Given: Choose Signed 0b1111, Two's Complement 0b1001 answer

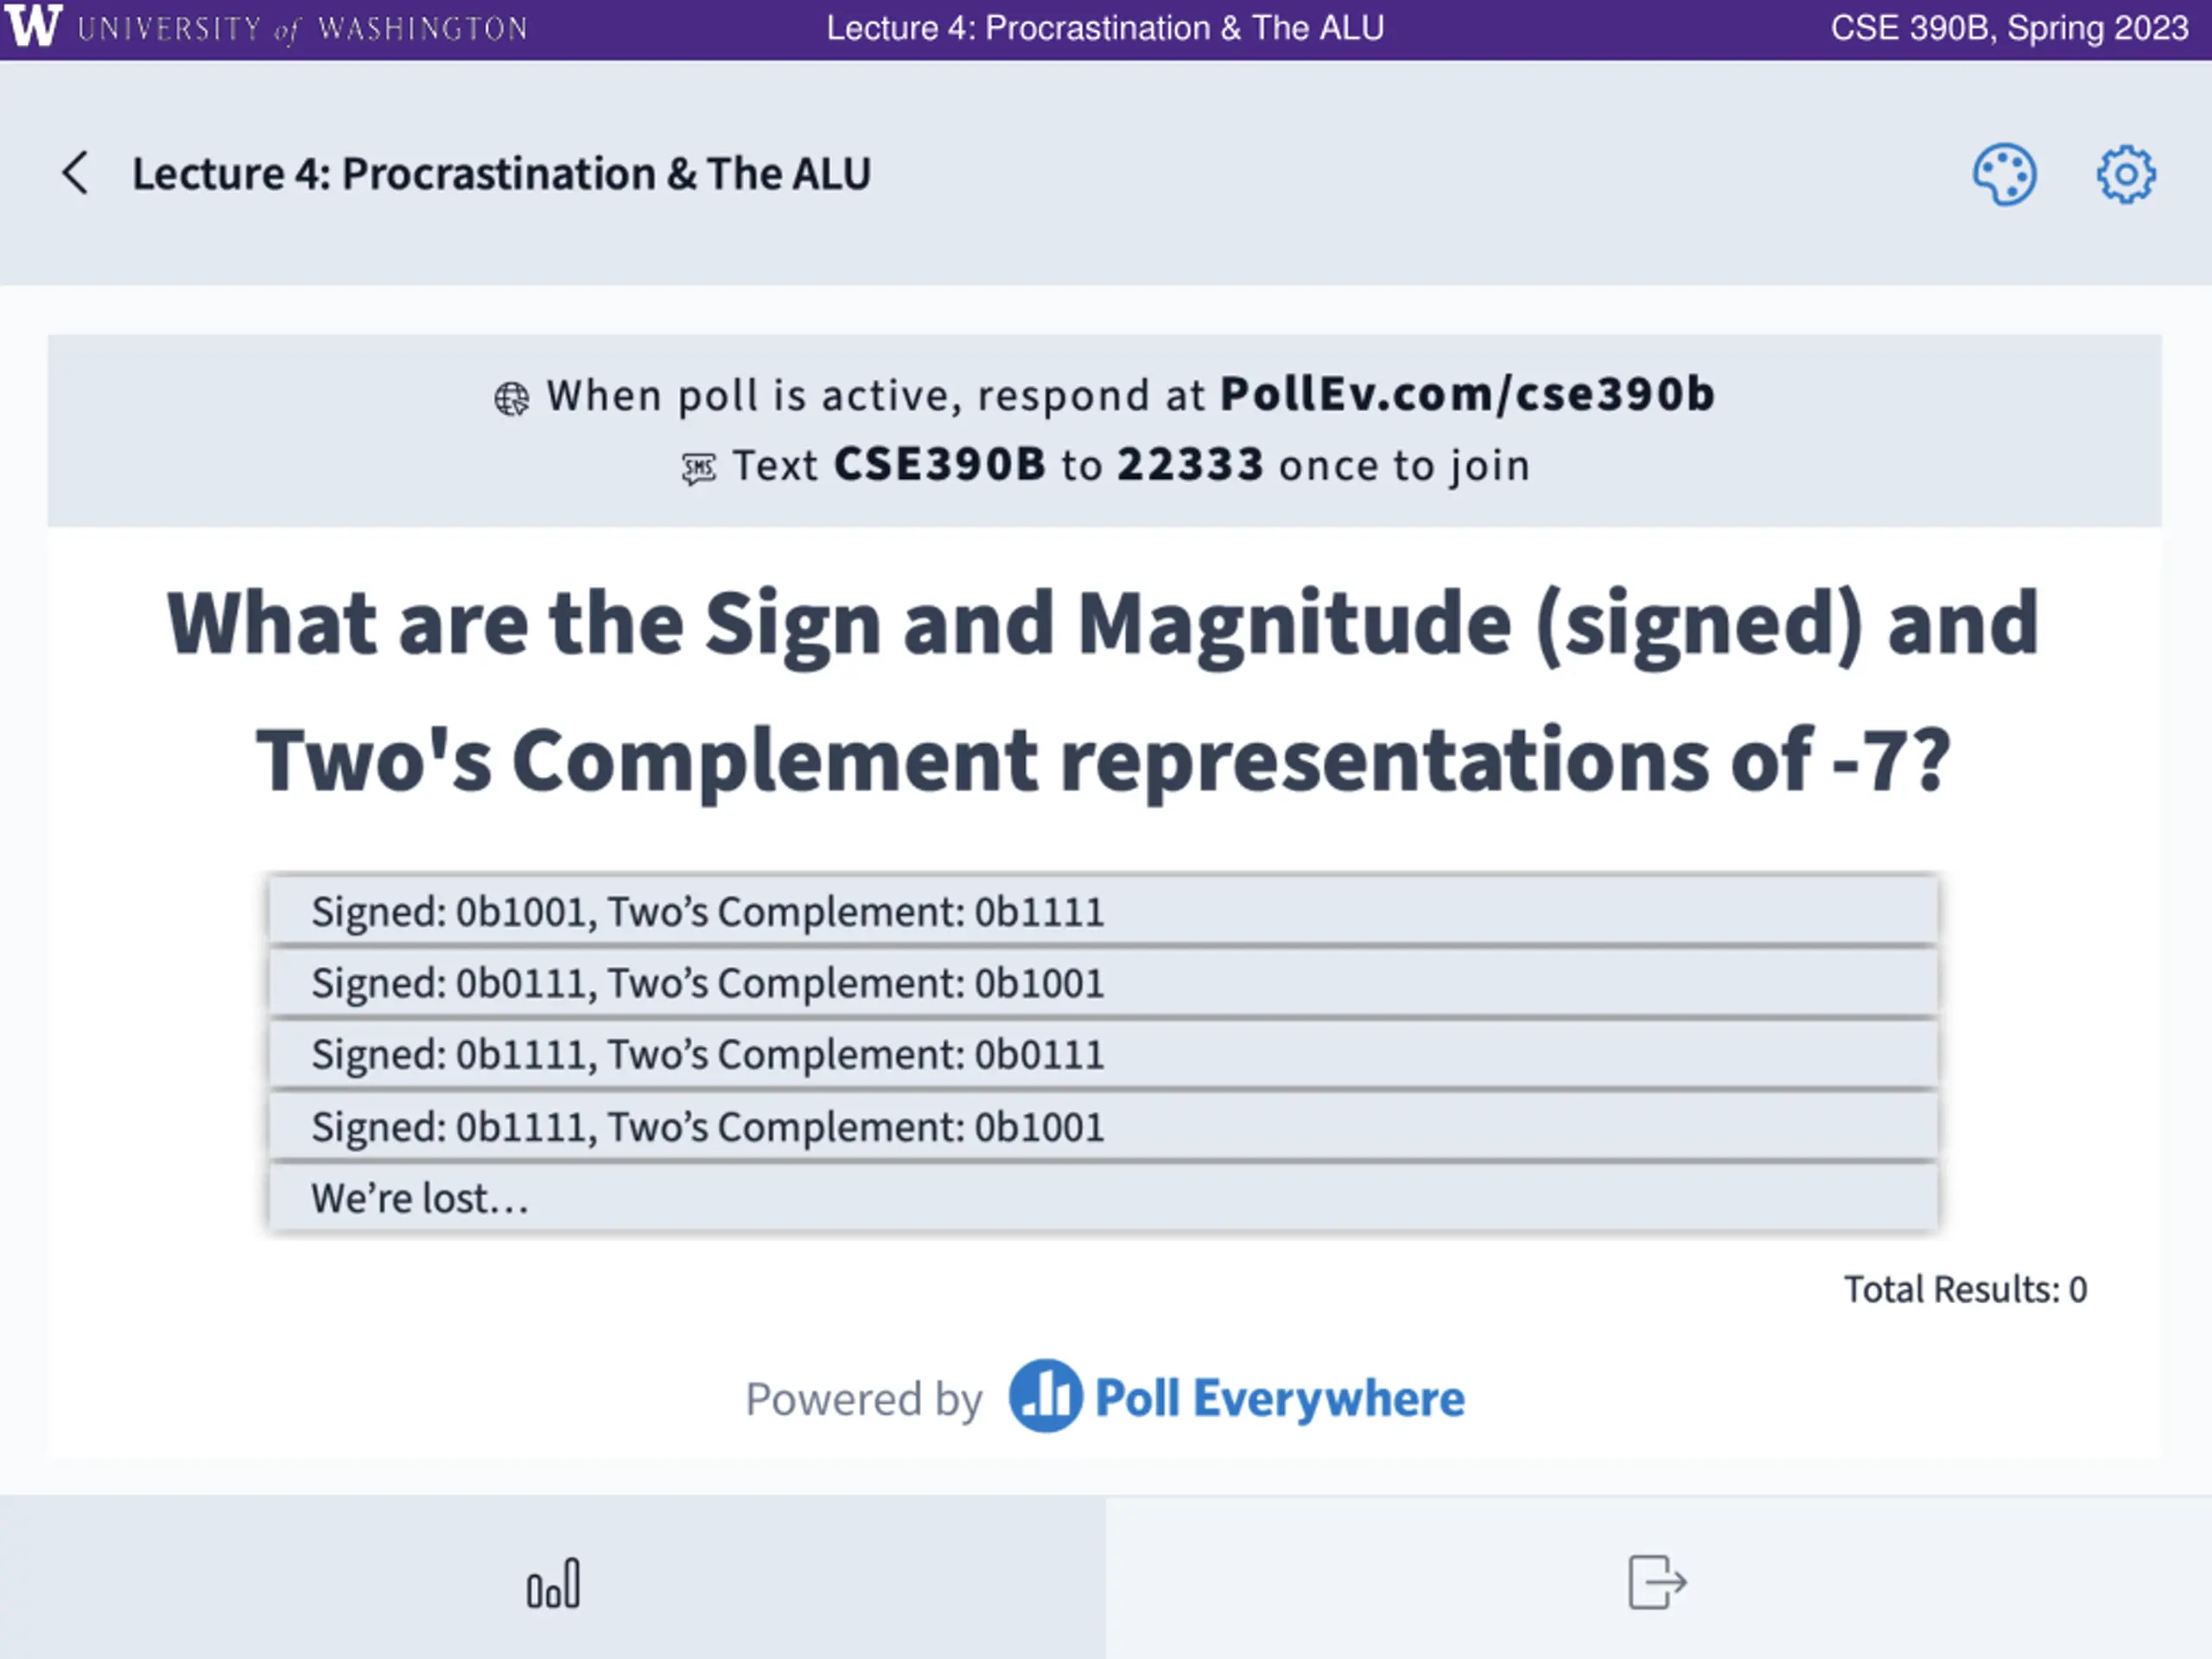Looking at the screenshot, I should tap(1103, 1127).
